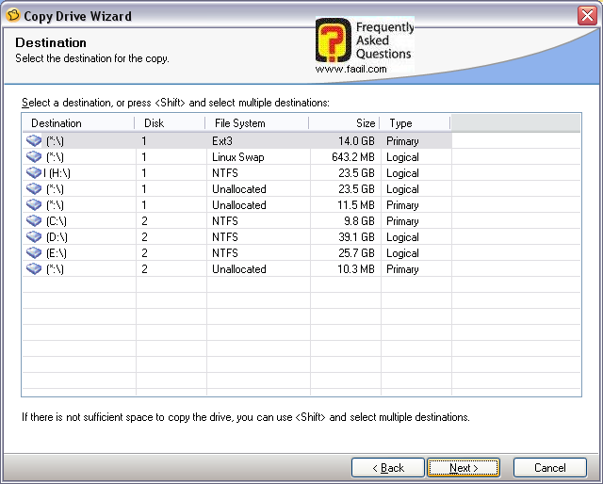The height and width of the screenshot is (484, 603).
Task: Click the drive icon of the Ext3 partition
Action: click(35, 140)
